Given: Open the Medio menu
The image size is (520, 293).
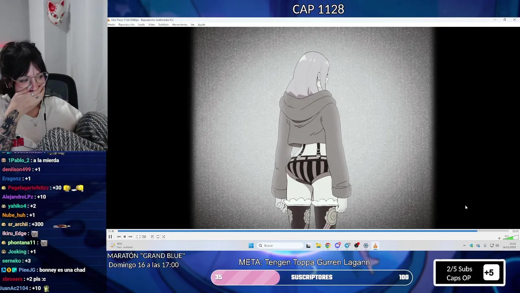Looking at the screenshot, I should pyautogui.click(x=111, y=25).
